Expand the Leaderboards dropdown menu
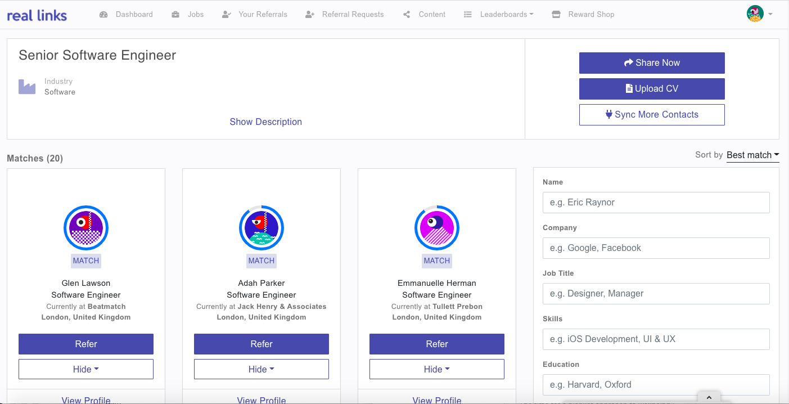 [506, 15]
